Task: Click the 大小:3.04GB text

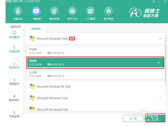Action: click(35, 76)
